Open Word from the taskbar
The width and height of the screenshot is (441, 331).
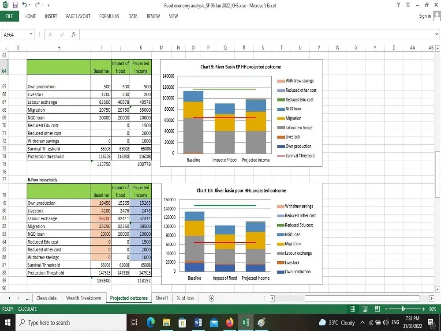198,323
